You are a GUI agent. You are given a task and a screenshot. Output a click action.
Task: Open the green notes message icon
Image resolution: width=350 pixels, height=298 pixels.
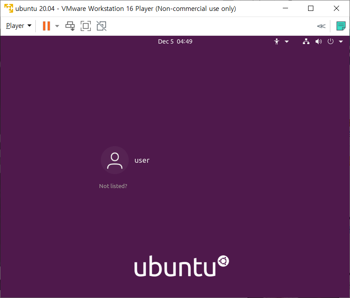(341, 26)
